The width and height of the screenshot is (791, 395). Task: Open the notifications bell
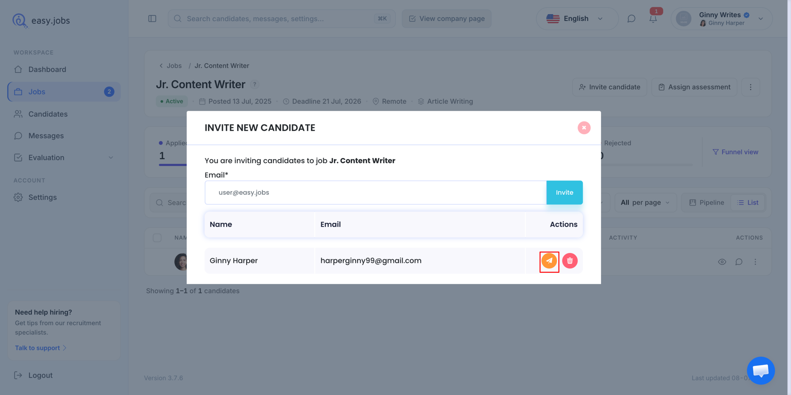coord(653,19)
